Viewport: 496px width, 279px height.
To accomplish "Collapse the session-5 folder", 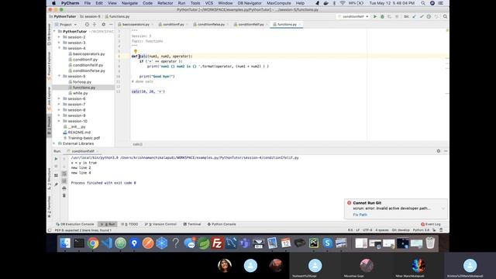I will [x=59, y=76].
